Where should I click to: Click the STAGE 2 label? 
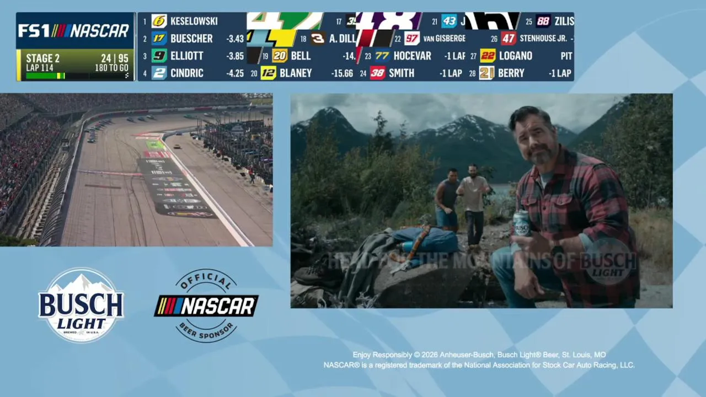(42, 58)
